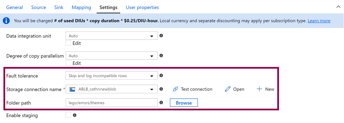This screenshot has width=344, height=123.
Task: Click info icon next to Degree of copy parallelism
Action: (161, 56)
